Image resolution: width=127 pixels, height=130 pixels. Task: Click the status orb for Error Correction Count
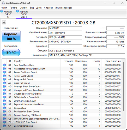click(x=4, y=101)
